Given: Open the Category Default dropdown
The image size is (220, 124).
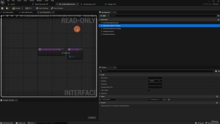Looking at the screenshot, I should (155, 81).
